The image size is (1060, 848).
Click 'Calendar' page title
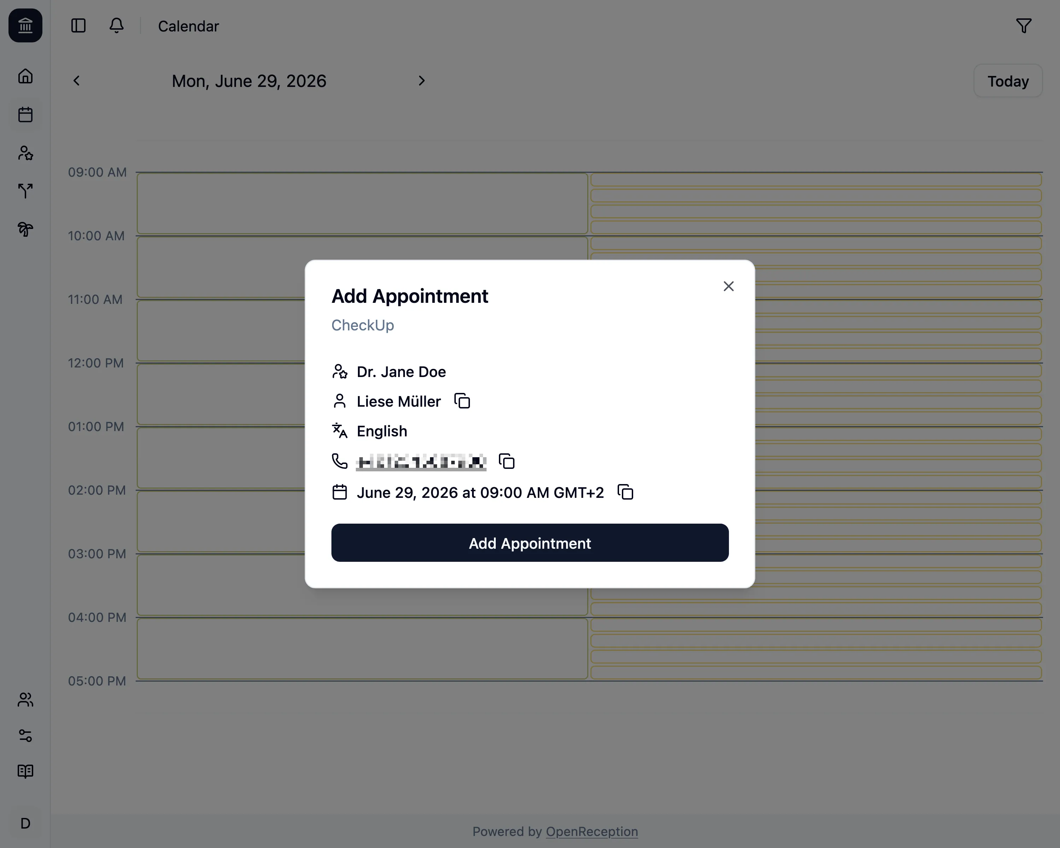pyautogui.click(x=188, y=26)
